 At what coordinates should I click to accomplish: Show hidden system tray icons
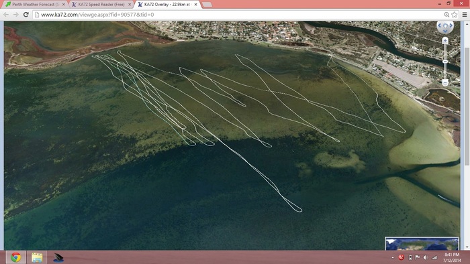(393, 257)
